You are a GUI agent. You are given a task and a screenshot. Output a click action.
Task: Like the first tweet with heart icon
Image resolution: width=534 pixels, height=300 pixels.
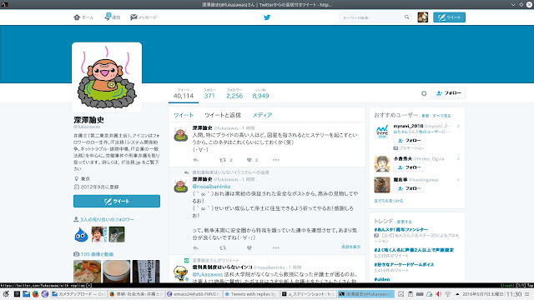click(x=249, y=160)
